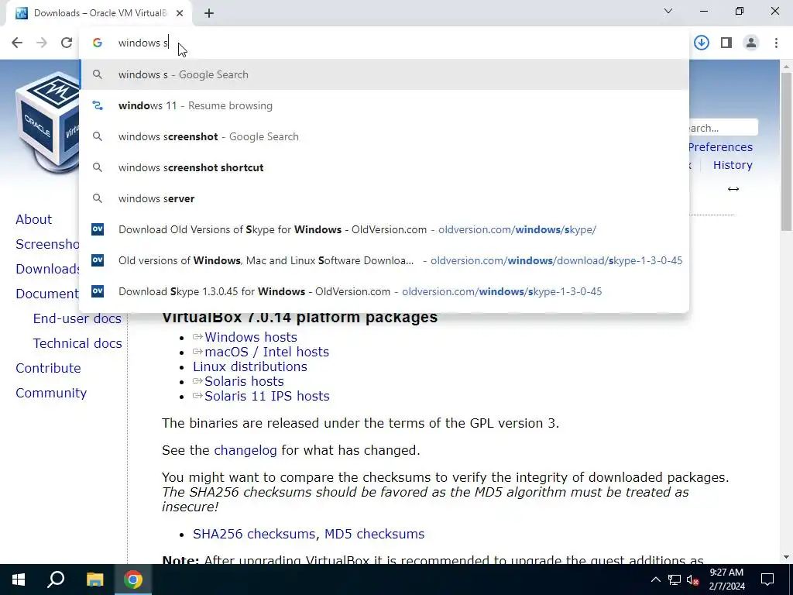Viewport: 793px width, 595px height.
Task: Choose 'windows screenshot - Google Search' suggestion
Action: pos(384,136)
